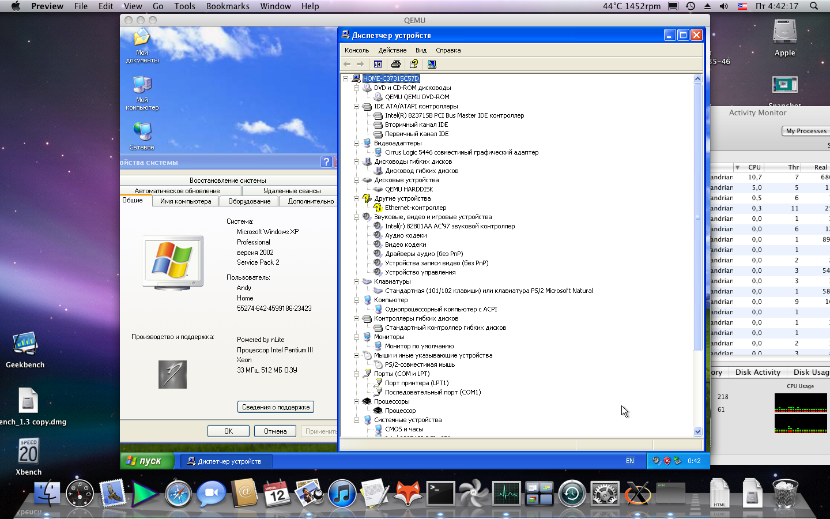Image resolution: width=830 pixels, height=519 pixels.
Task: Click the Back arrow in Device Manager toolbar
Action: click(x=347, y=64)
